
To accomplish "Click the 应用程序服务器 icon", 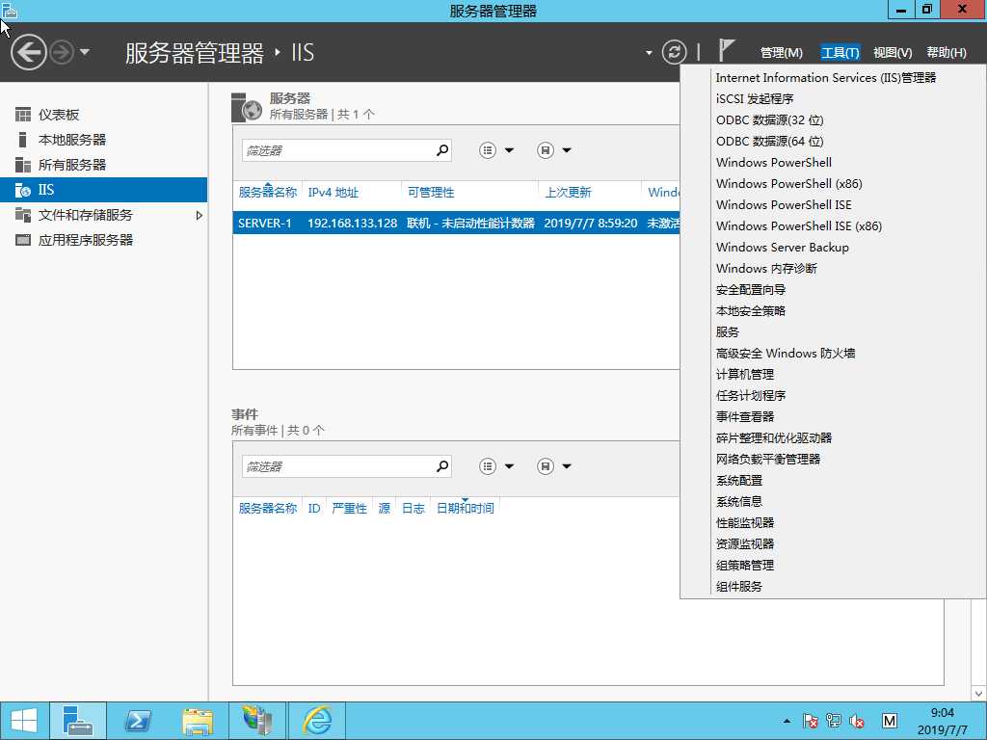I will [23, 240].
